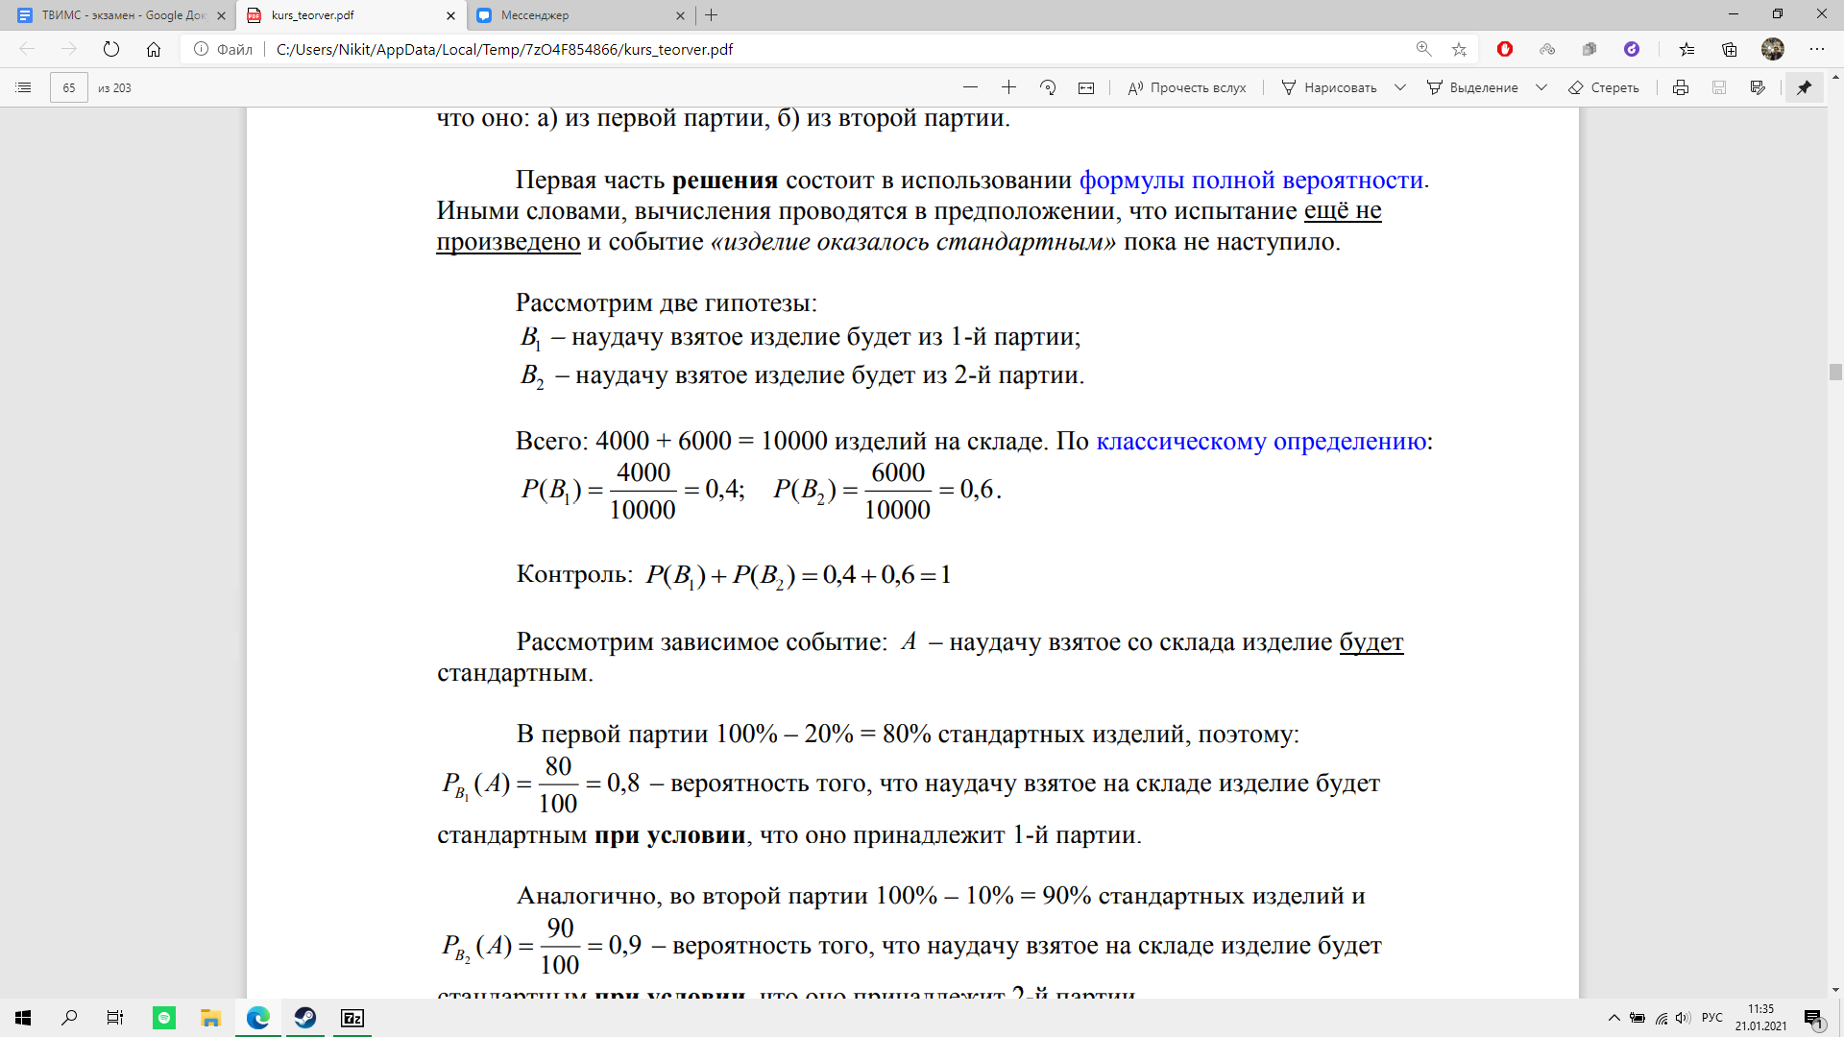
Task: Open the Favorites list panel
Action: coord(1687,49)
